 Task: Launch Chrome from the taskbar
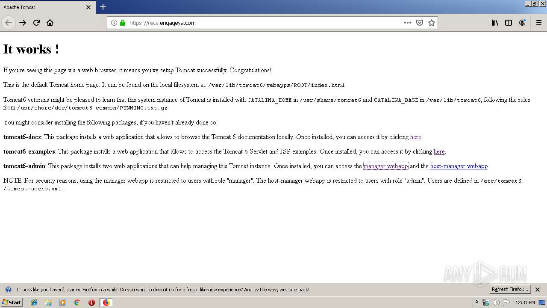tap(77, 302)
